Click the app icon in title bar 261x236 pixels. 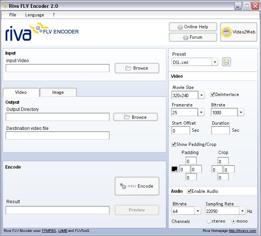coord(4,6)
